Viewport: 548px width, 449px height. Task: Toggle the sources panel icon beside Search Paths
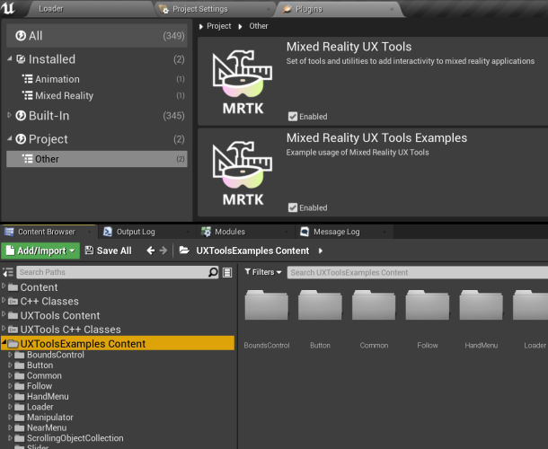point(8,272)
